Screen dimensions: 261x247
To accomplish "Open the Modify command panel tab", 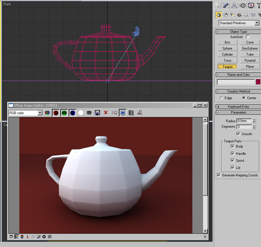I will coord(227,5).
